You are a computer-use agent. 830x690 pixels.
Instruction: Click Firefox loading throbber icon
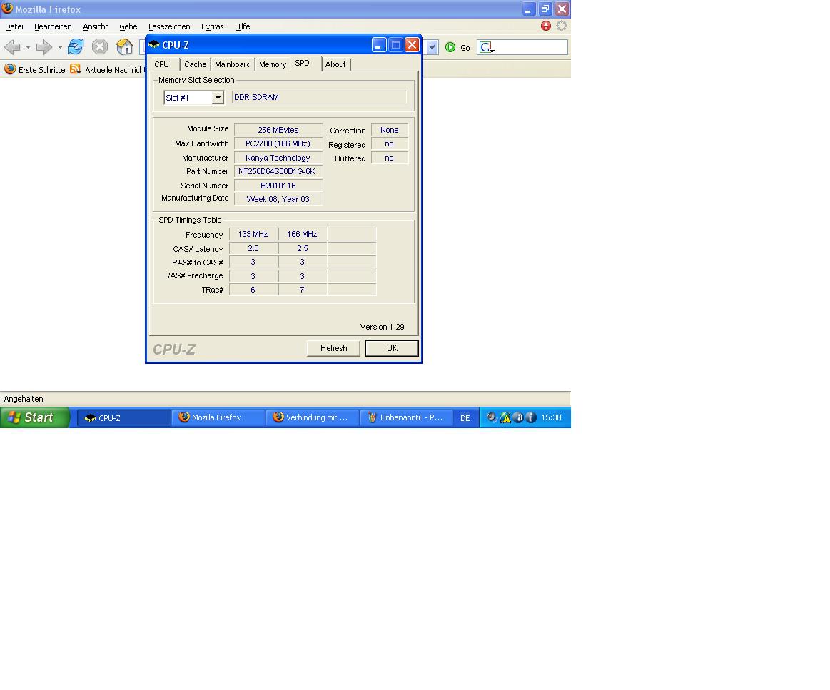coord(562,26)
